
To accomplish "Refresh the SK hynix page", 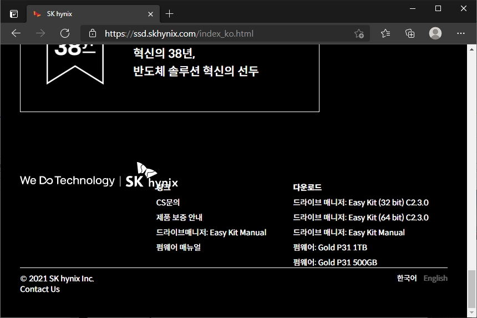I will 65,33.
